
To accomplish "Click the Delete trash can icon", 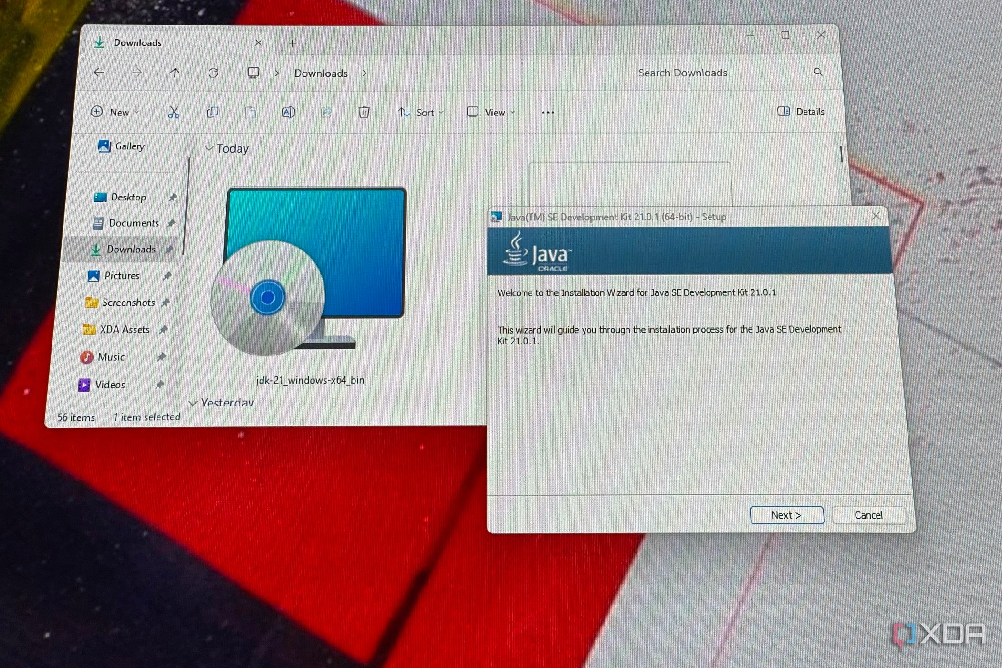I will pyautogui.click(x=364, y=113).
